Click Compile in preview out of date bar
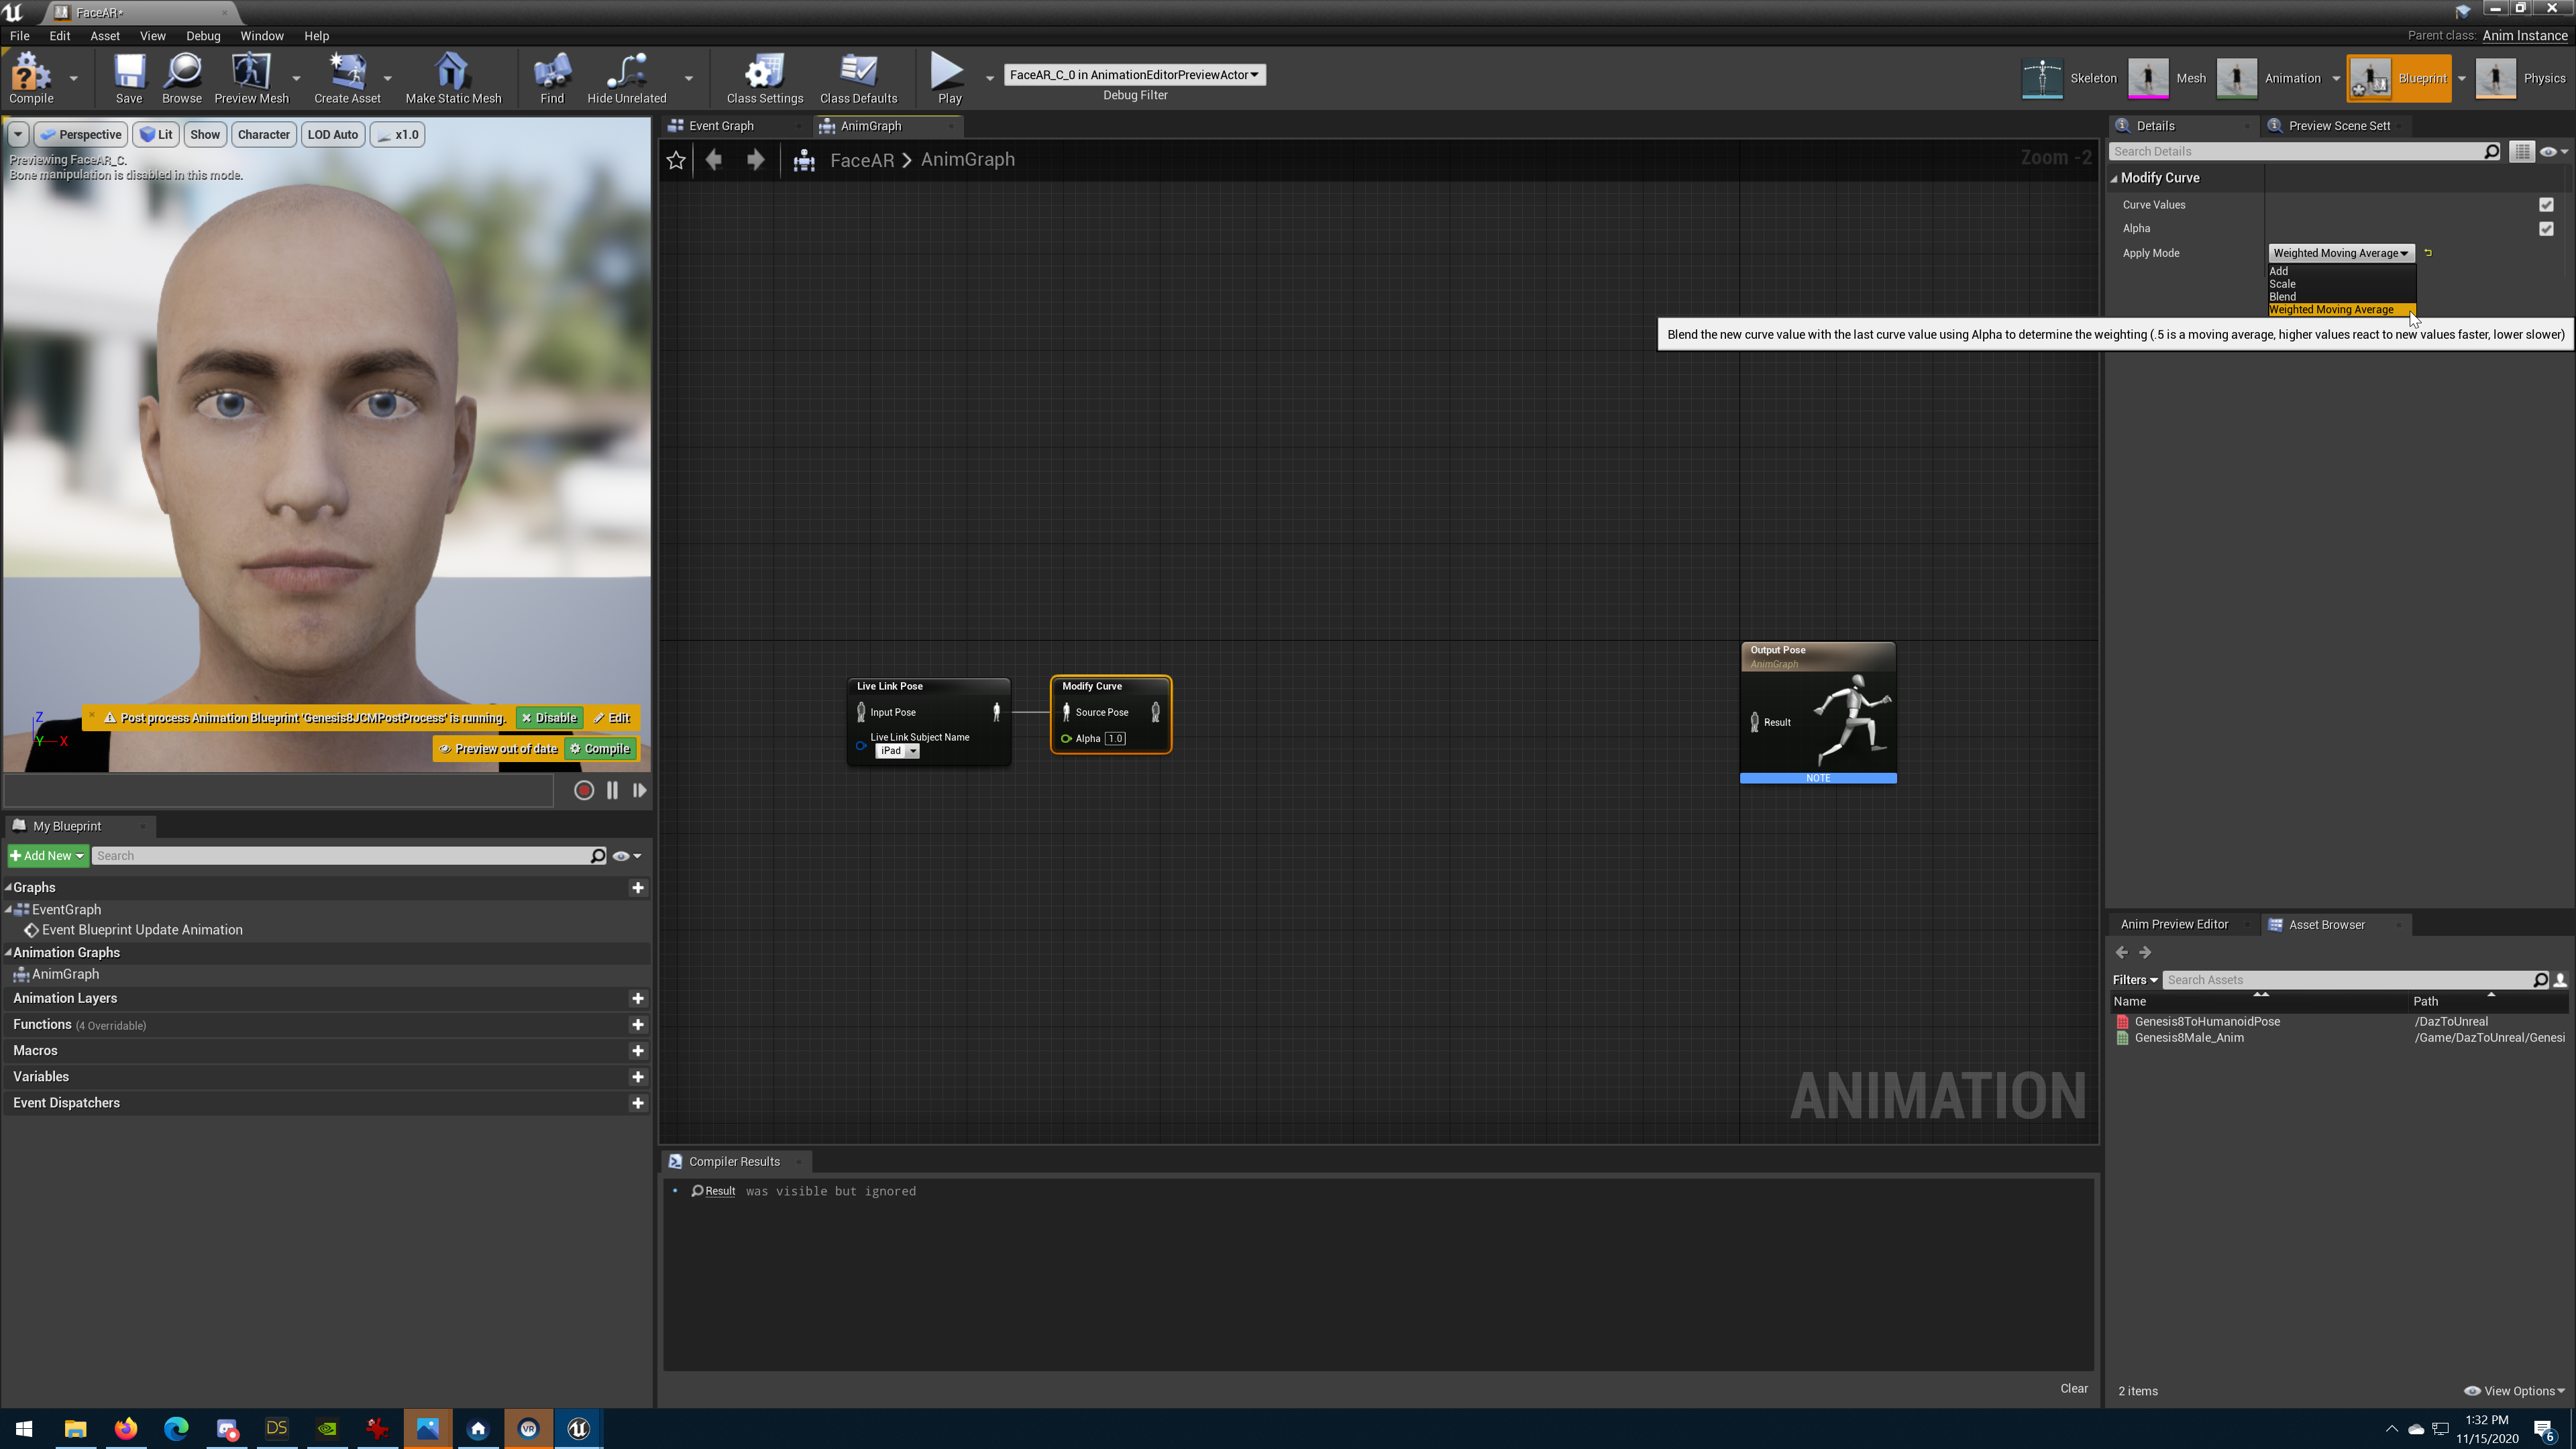This screenshot has height=1449, width=2576. tap(600, 749)
